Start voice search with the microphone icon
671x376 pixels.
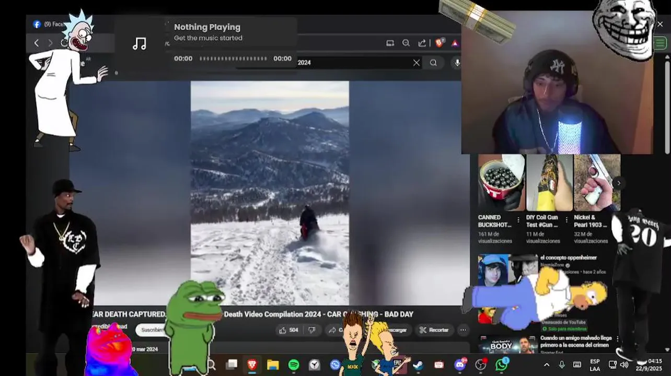point(457,63)
